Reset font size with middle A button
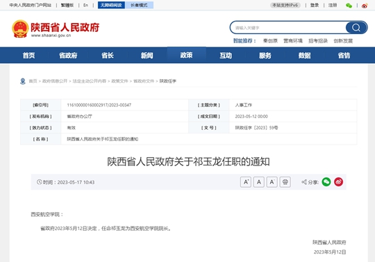Viewport: 375px width, 262px height. coord(259,182)
